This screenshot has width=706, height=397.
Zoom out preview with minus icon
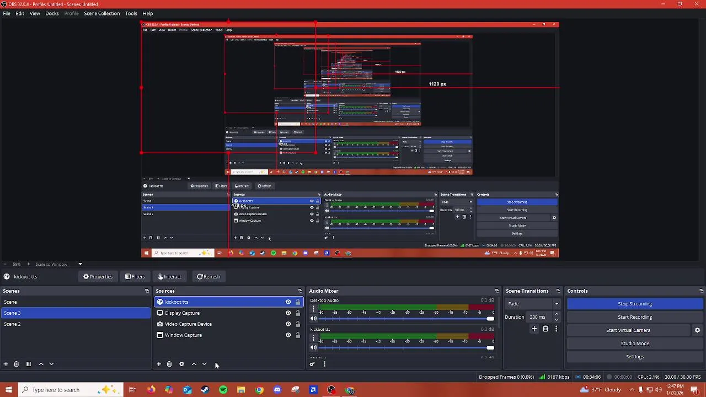[x=6, y=264]
